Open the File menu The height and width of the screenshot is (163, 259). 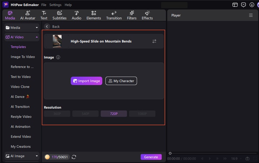click(44, 5)
